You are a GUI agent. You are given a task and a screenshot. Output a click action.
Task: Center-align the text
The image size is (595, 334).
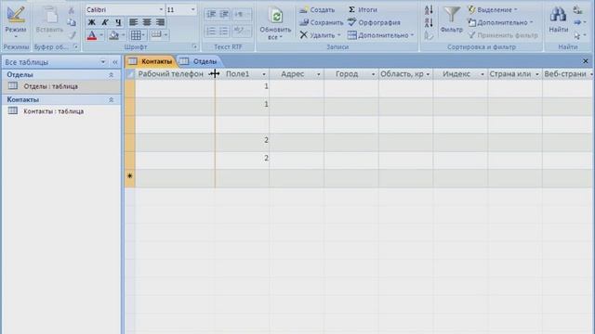pos(147,22)
